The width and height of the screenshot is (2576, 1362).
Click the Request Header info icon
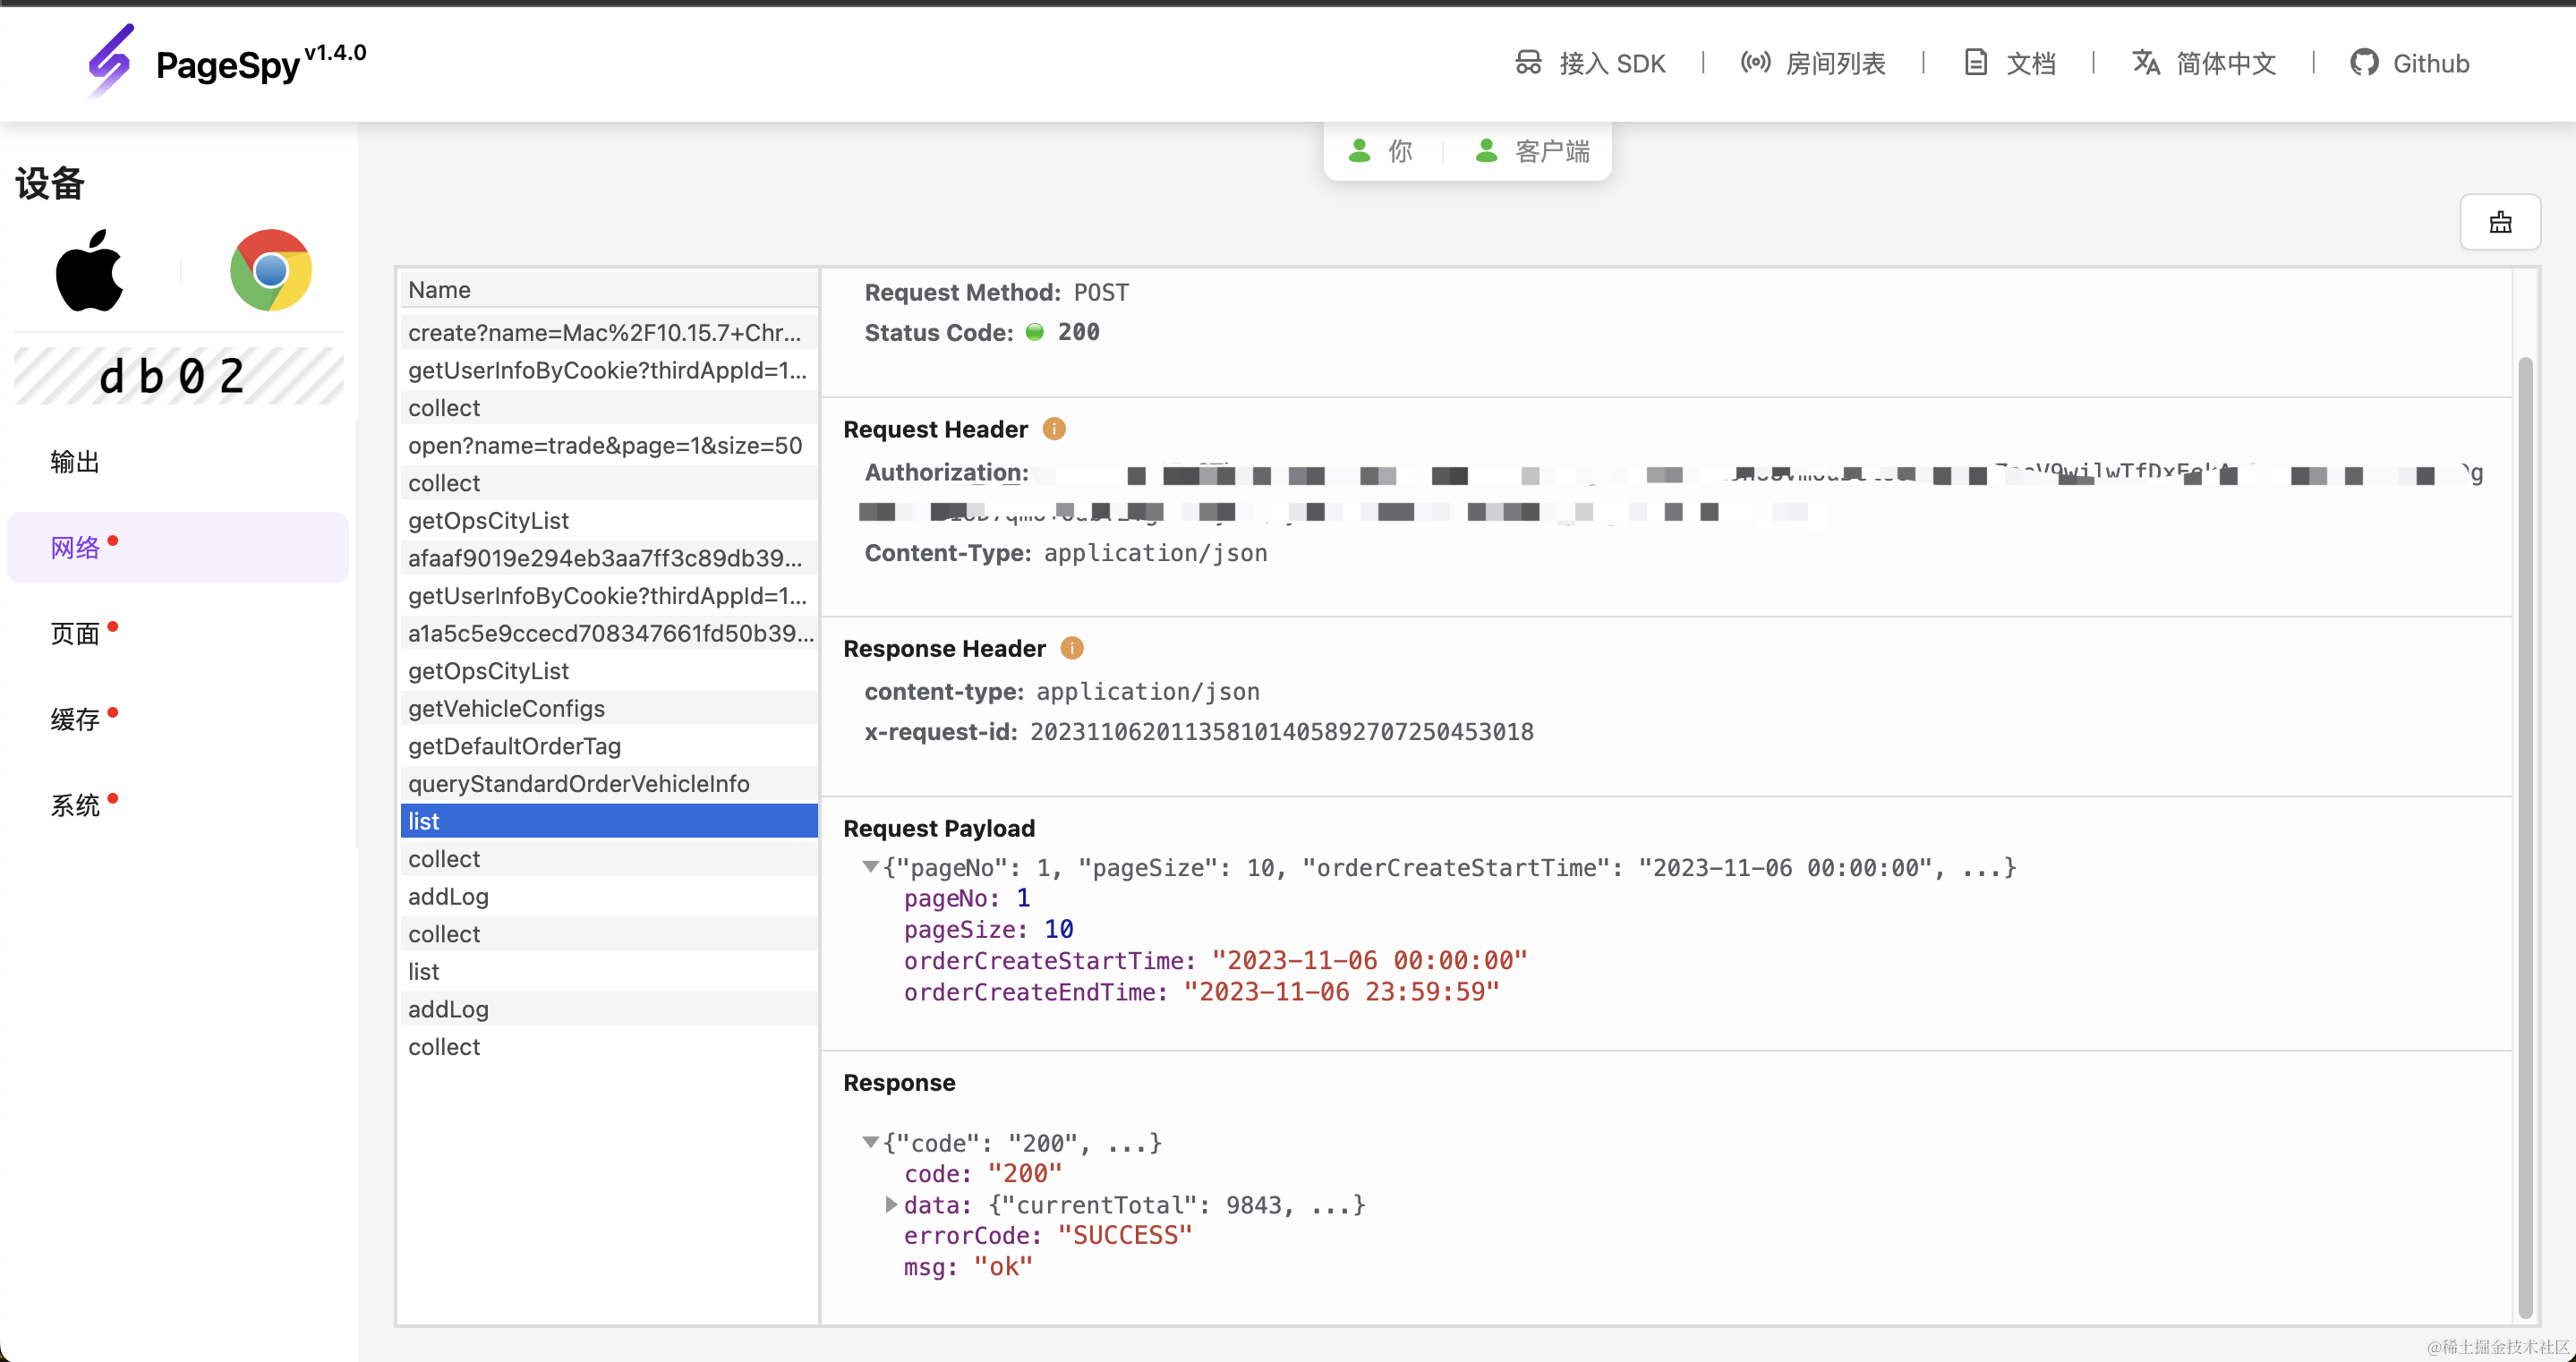click(1054, 429)
